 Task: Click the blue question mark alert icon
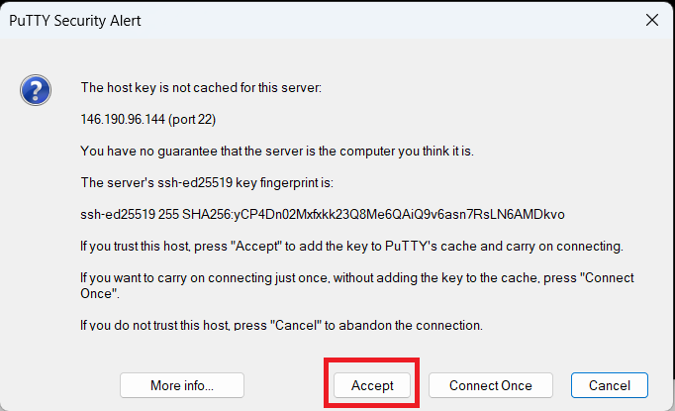click(x=36, y=92)
